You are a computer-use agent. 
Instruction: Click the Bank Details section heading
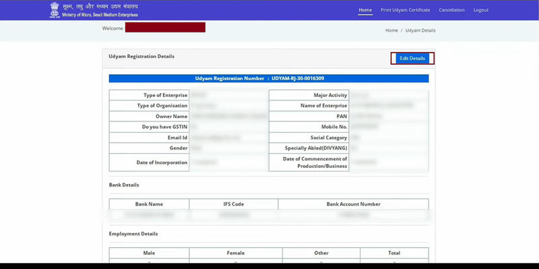pyautogui.click(x=124, y=185)
